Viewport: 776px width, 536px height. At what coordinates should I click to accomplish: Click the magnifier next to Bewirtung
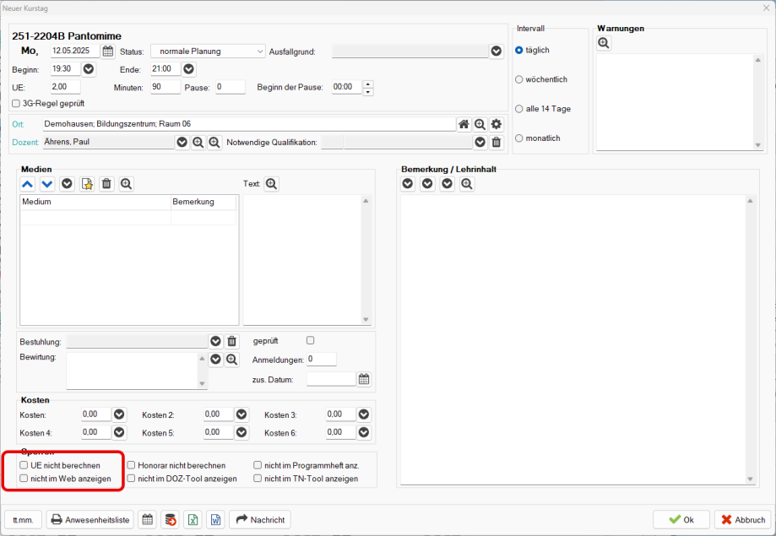click(231, 360)
